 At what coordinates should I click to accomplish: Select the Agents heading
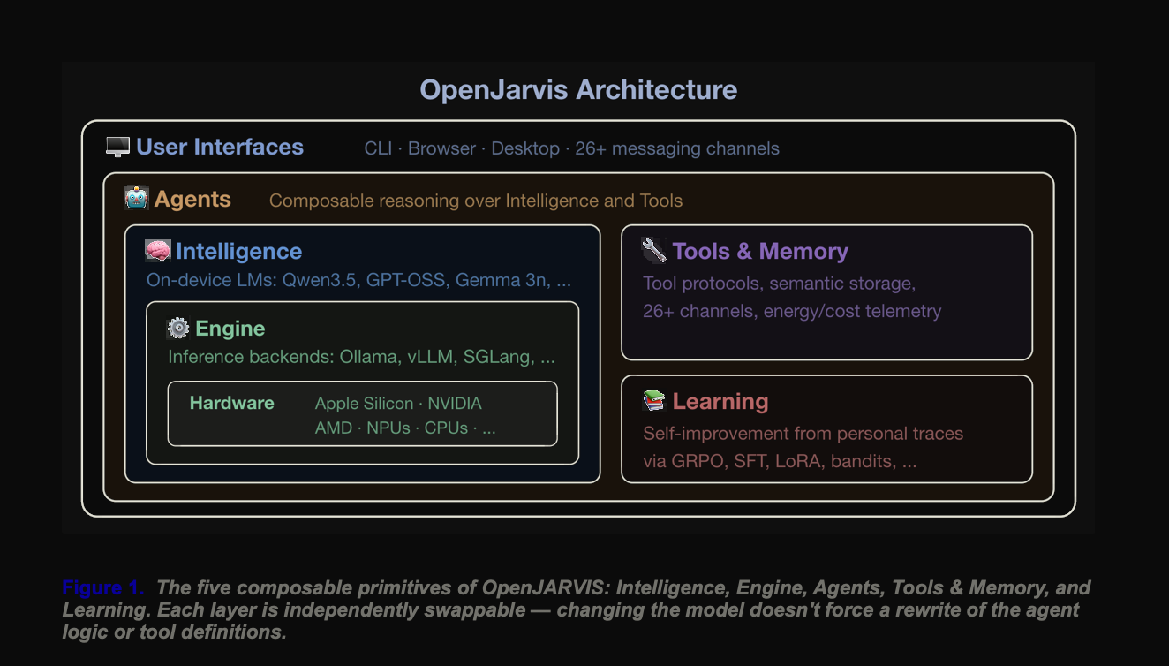192,199
